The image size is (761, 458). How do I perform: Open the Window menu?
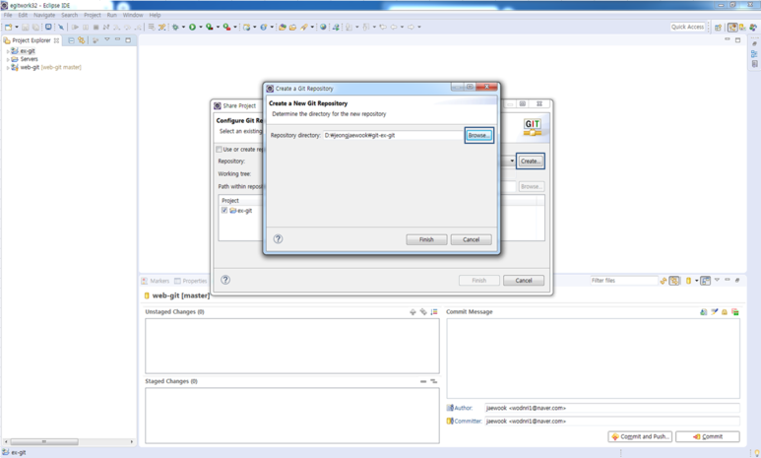tap(133, 15)
